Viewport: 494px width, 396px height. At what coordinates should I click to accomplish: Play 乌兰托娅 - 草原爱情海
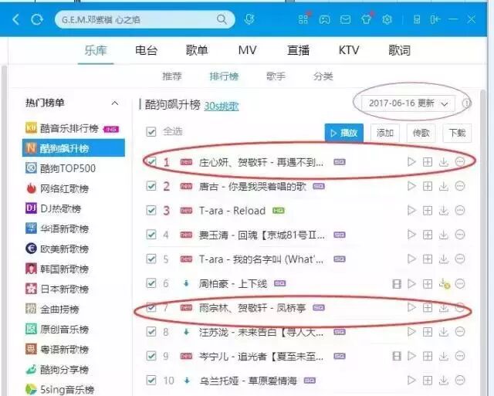click(x=411, y=381)
